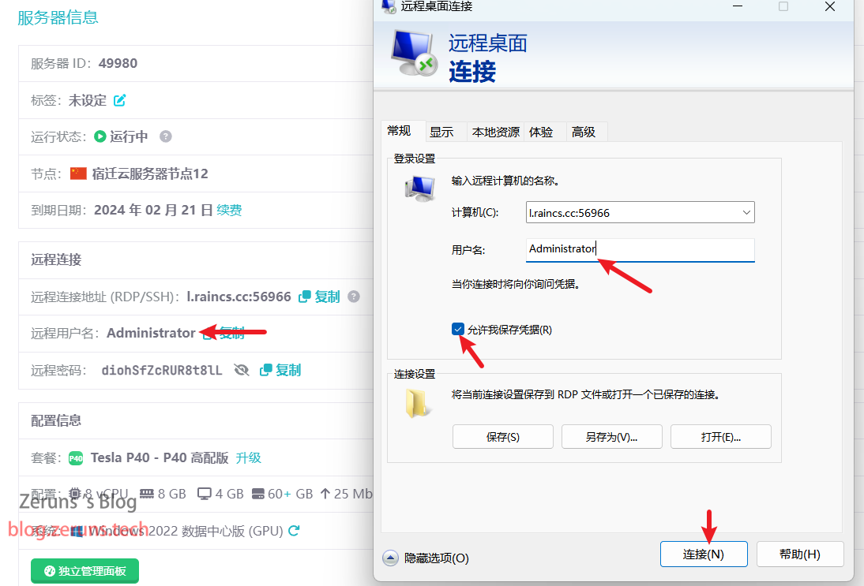Click the 宿迁云服务器节点12 node name
The height and width of the screenshot is (586, 864).
click(x=150, y=174)
